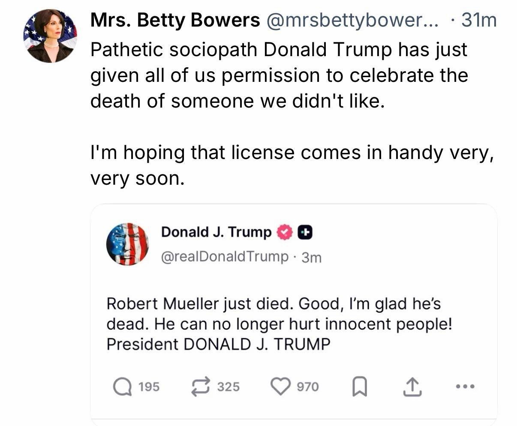This screenshot has width=517, height=426.
Task: Open the Betty Bowers post body text
Action: pyautogui.click(x=292, y=114)
